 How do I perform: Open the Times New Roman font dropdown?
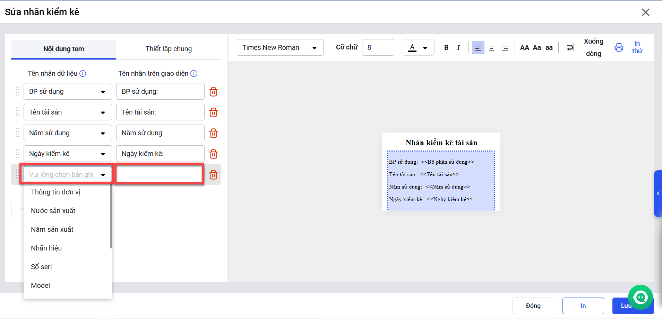point(280,47)
